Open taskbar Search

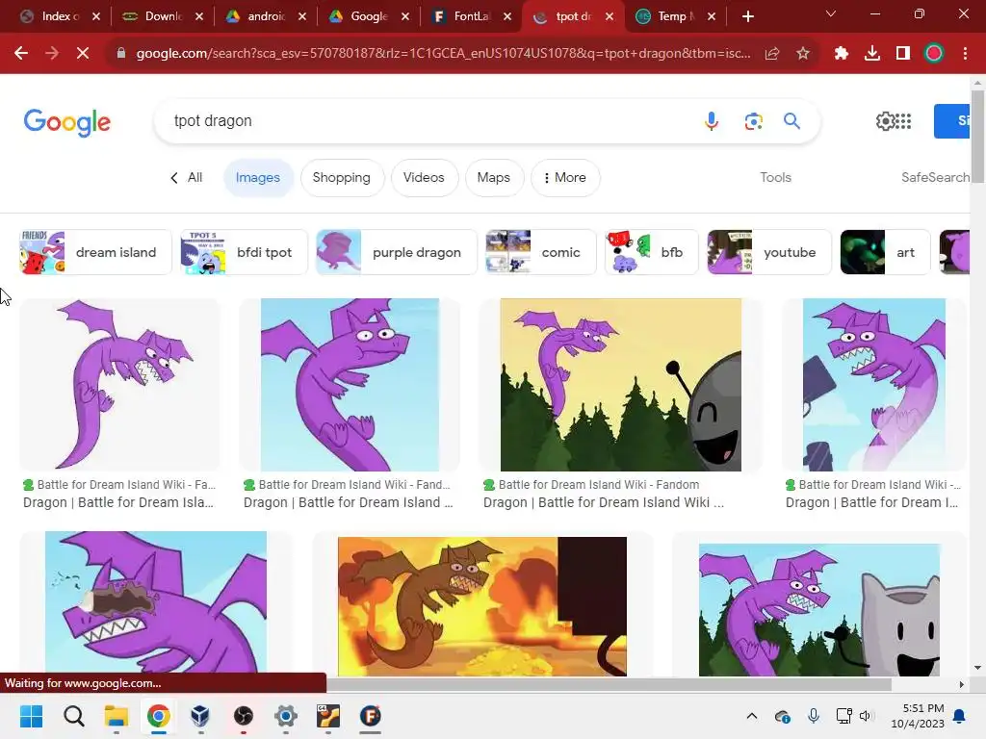tap(73, 716)
